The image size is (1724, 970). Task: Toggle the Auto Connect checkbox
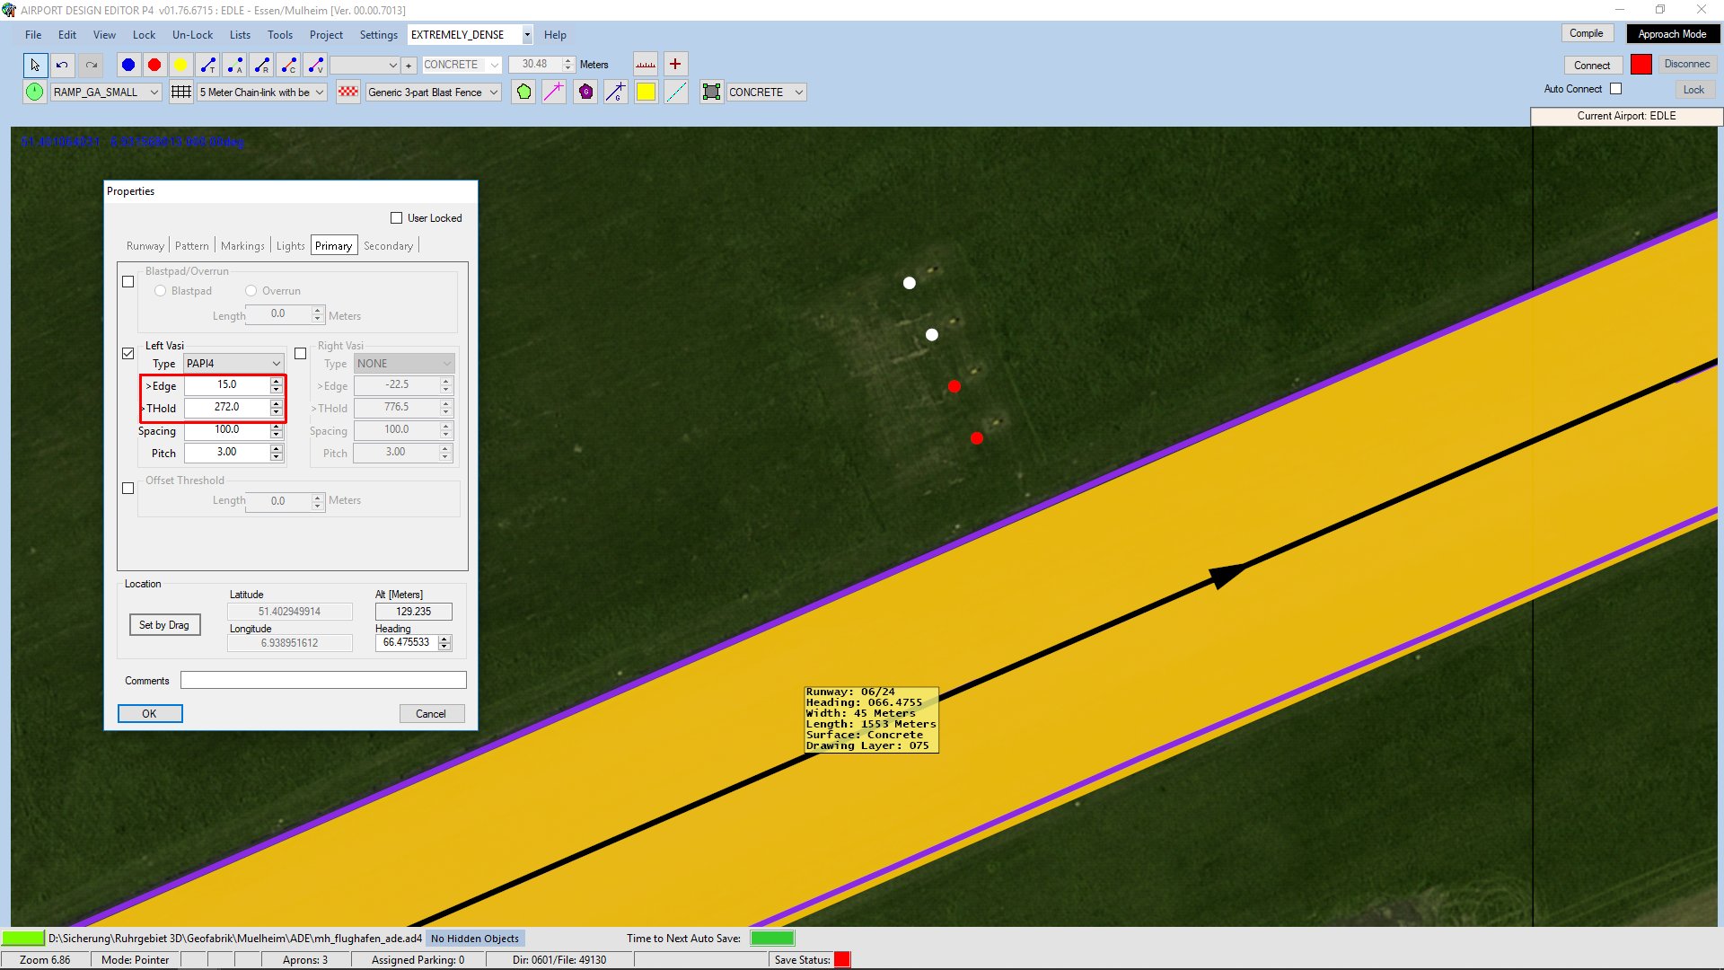click(1616, 89)
